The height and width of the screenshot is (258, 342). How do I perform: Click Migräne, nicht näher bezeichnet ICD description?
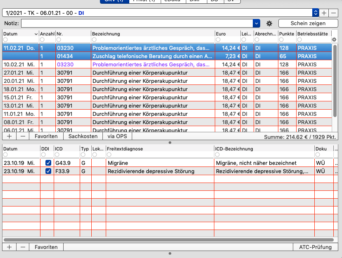(256, 163)
